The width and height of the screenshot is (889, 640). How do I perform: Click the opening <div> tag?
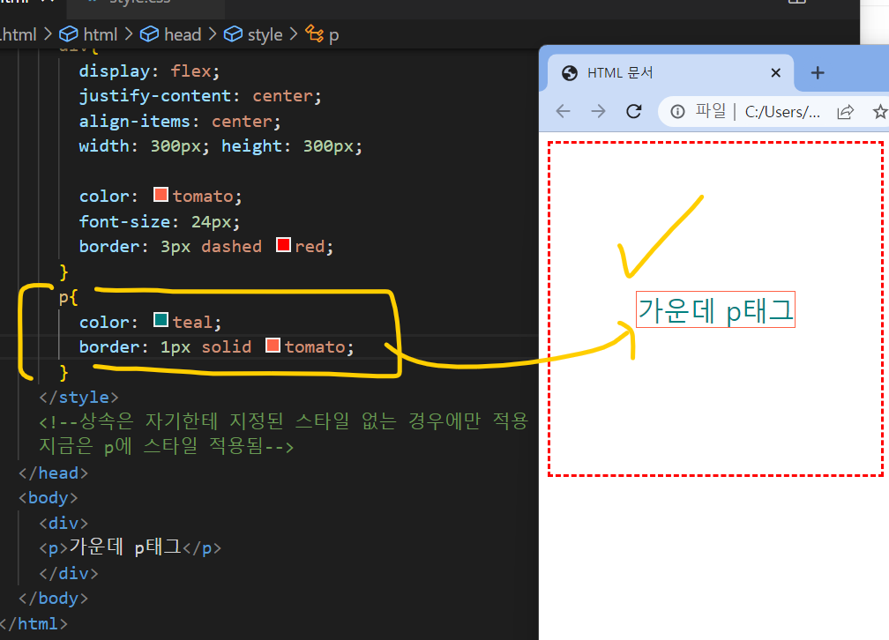(x=63, y=523)
